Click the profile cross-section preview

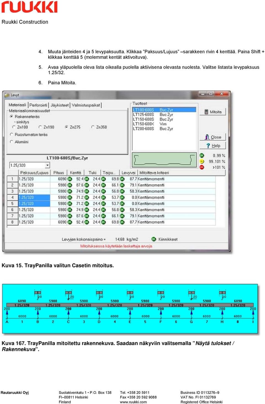point(164,160)
